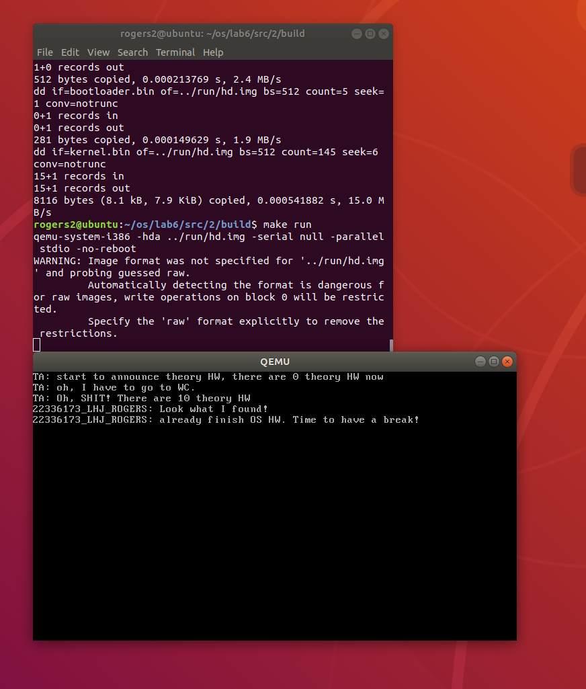Screen dimensions: 586x689
Task: Maximize the terminal window
Action: pyautogui.click(x=370, y=34)
